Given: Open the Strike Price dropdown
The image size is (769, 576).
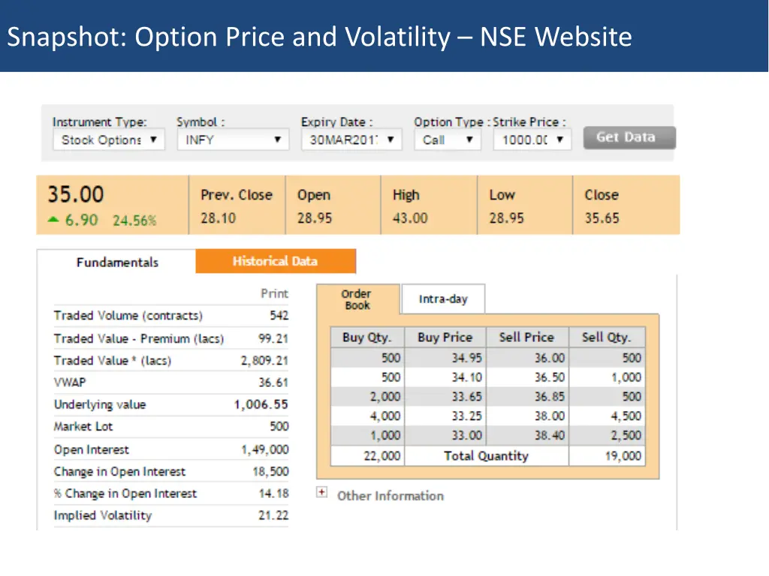Looking at the screenshot, I should click(532, 140).
